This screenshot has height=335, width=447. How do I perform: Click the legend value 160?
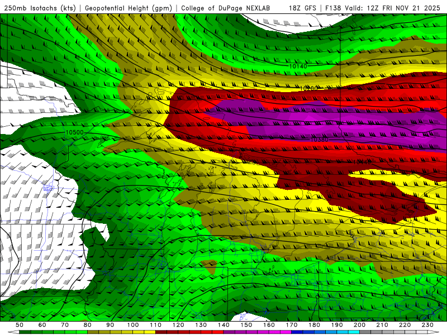pos(269,325)
